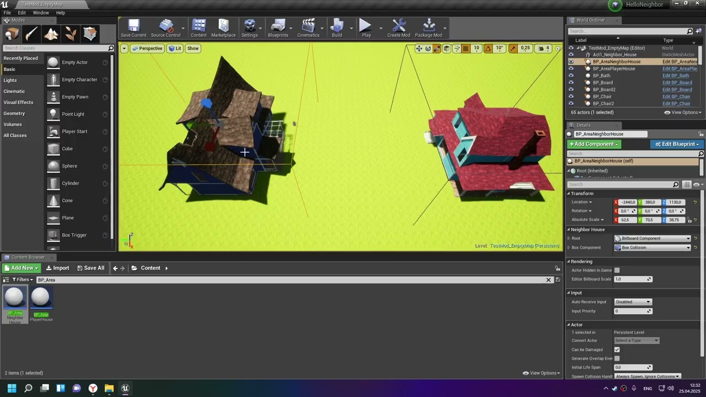The width and height of the screenshot is (706, 397).
Task: Select the Geometry Editing mode icon
Action: tap(90, 34)
